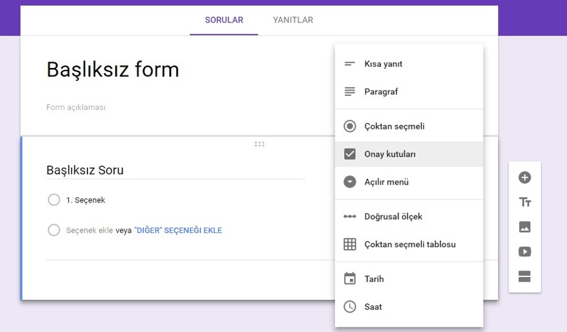Click the Başlıksız Soru question title field
Viewport: 567px width, 332px height.
coord(175,170)
